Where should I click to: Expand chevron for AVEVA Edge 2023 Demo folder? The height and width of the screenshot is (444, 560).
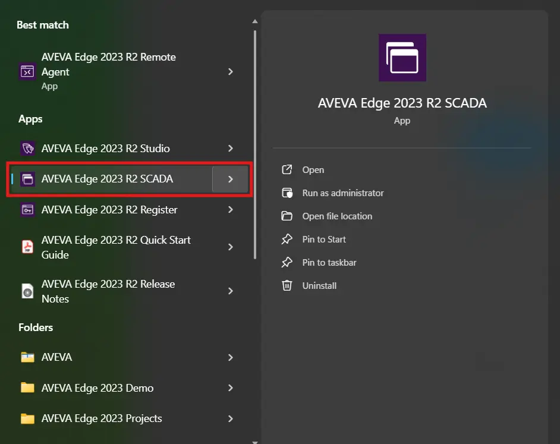click(231, 388)
